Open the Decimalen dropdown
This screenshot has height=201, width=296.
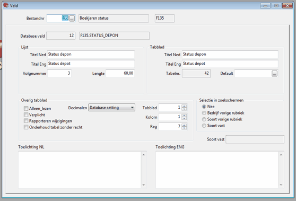click(x=111, y=108)
